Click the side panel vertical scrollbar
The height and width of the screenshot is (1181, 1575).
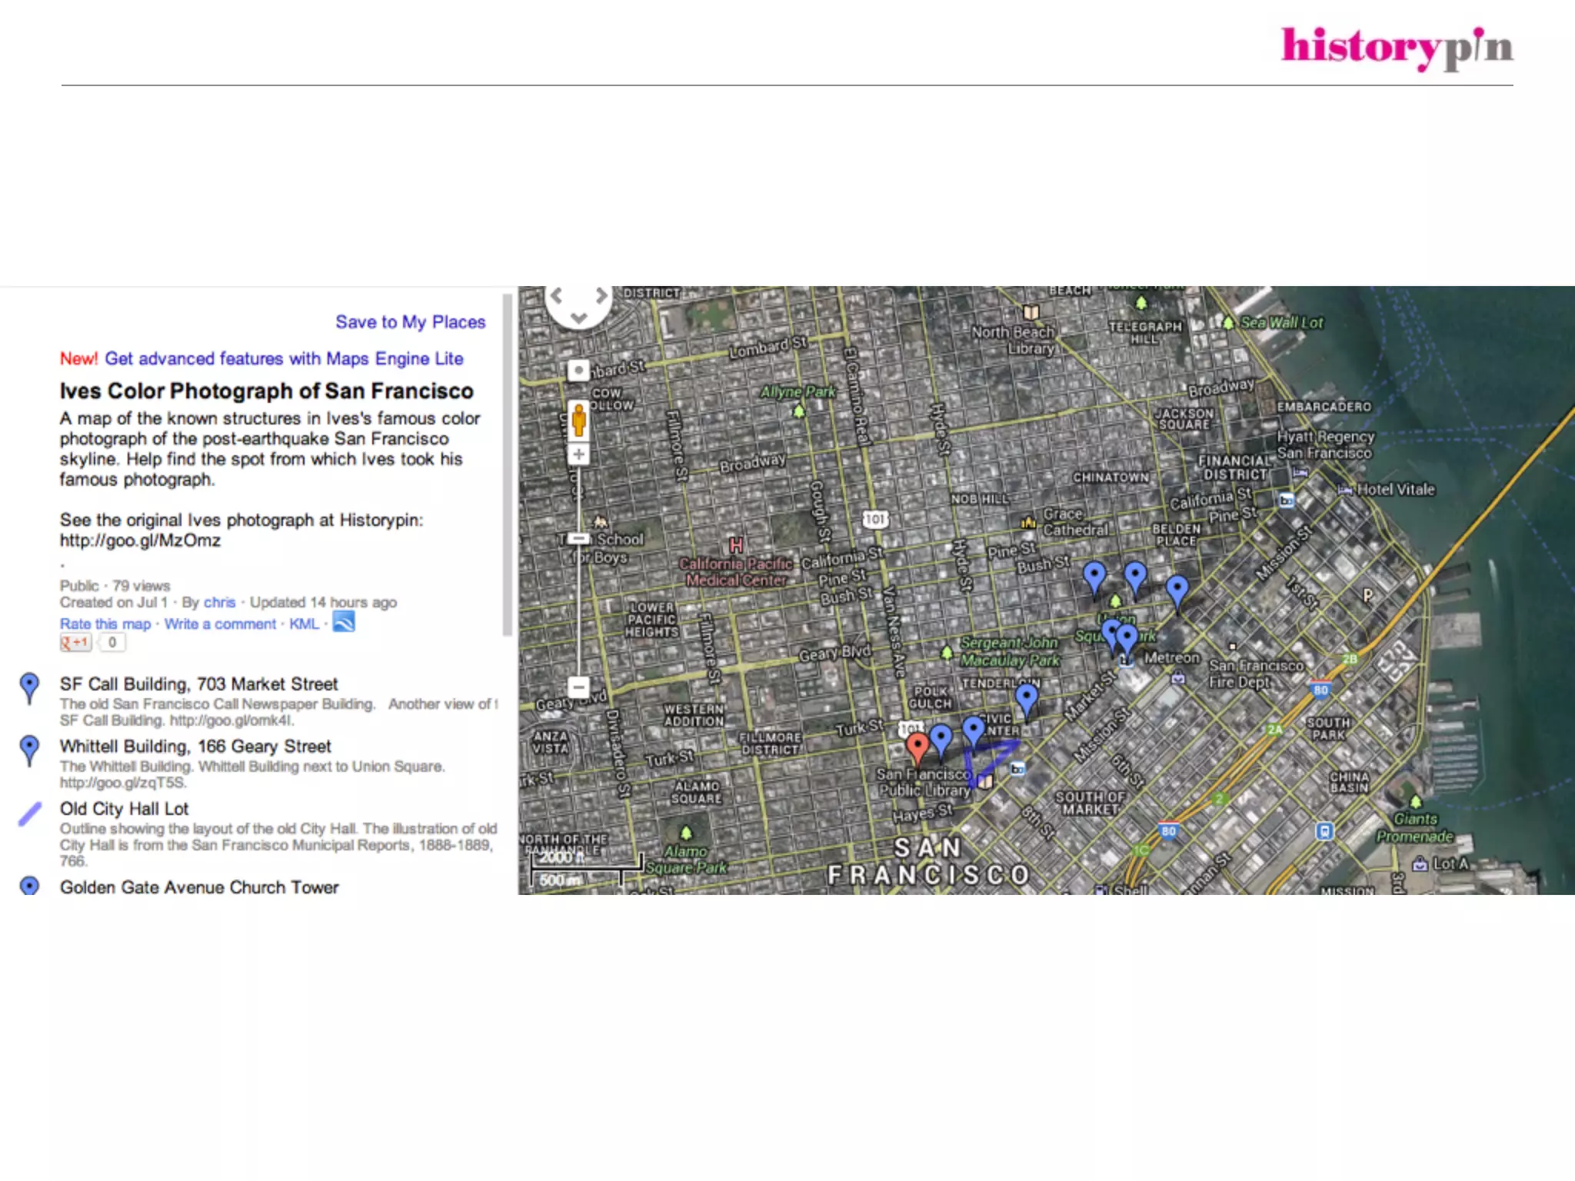[x=507, y=464]
